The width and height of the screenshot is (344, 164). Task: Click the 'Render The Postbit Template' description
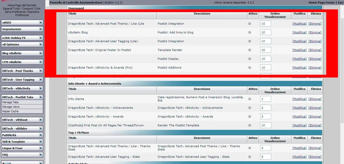click(178, 125)
